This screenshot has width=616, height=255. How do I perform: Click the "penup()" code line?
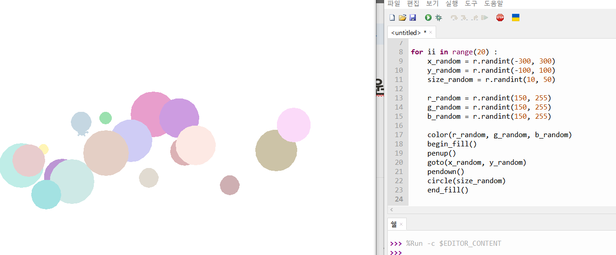coord(442,153)
